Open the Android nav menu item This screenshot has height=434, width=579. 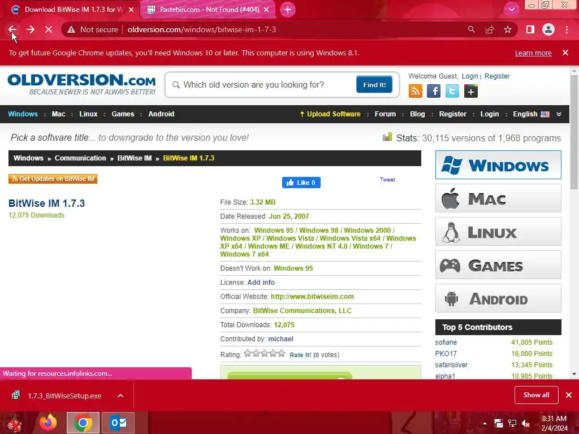point(161,114)
